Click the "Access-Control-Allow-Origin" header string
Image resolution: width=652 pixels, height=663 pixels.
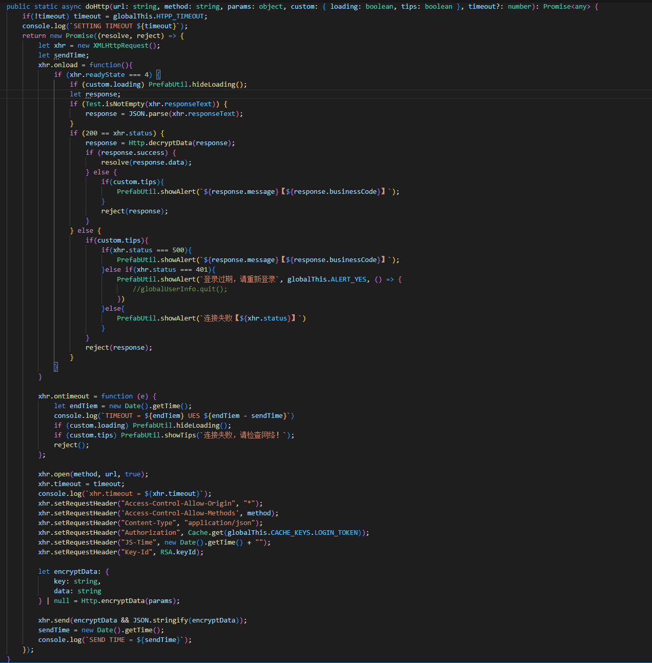[x=180, y=504]
